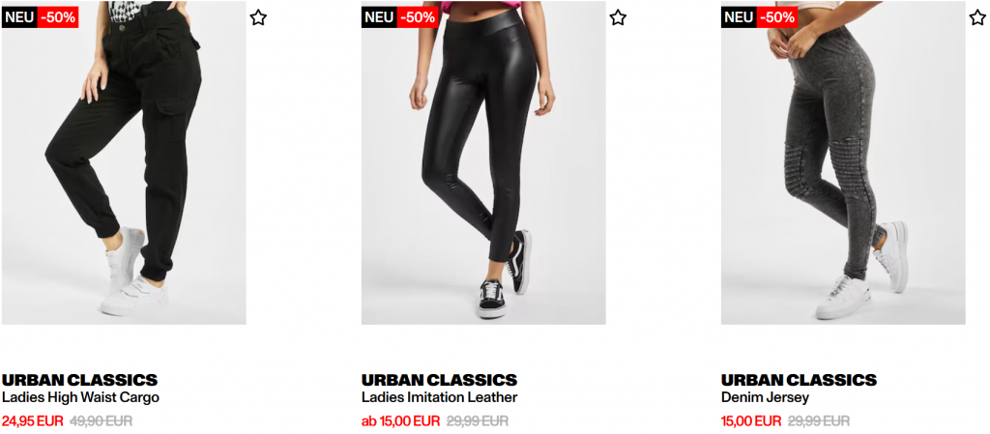This screenshot has width=990, height=434.
Task: Click Urban Classics brand above Imitation Leather
Action: pyautogui.click(x=440, y=380)
